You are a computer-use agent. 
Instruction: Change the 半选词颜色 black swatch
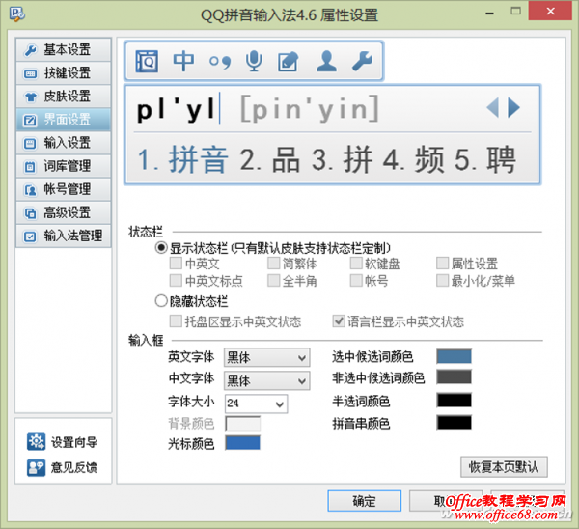[454, 401]
